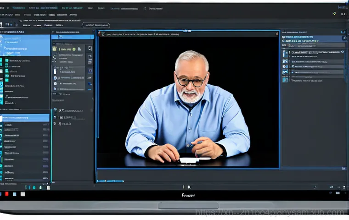Click the blue icon at the right panel header
This screenshot has width=349, height=220.
click(x=343, y=32)
